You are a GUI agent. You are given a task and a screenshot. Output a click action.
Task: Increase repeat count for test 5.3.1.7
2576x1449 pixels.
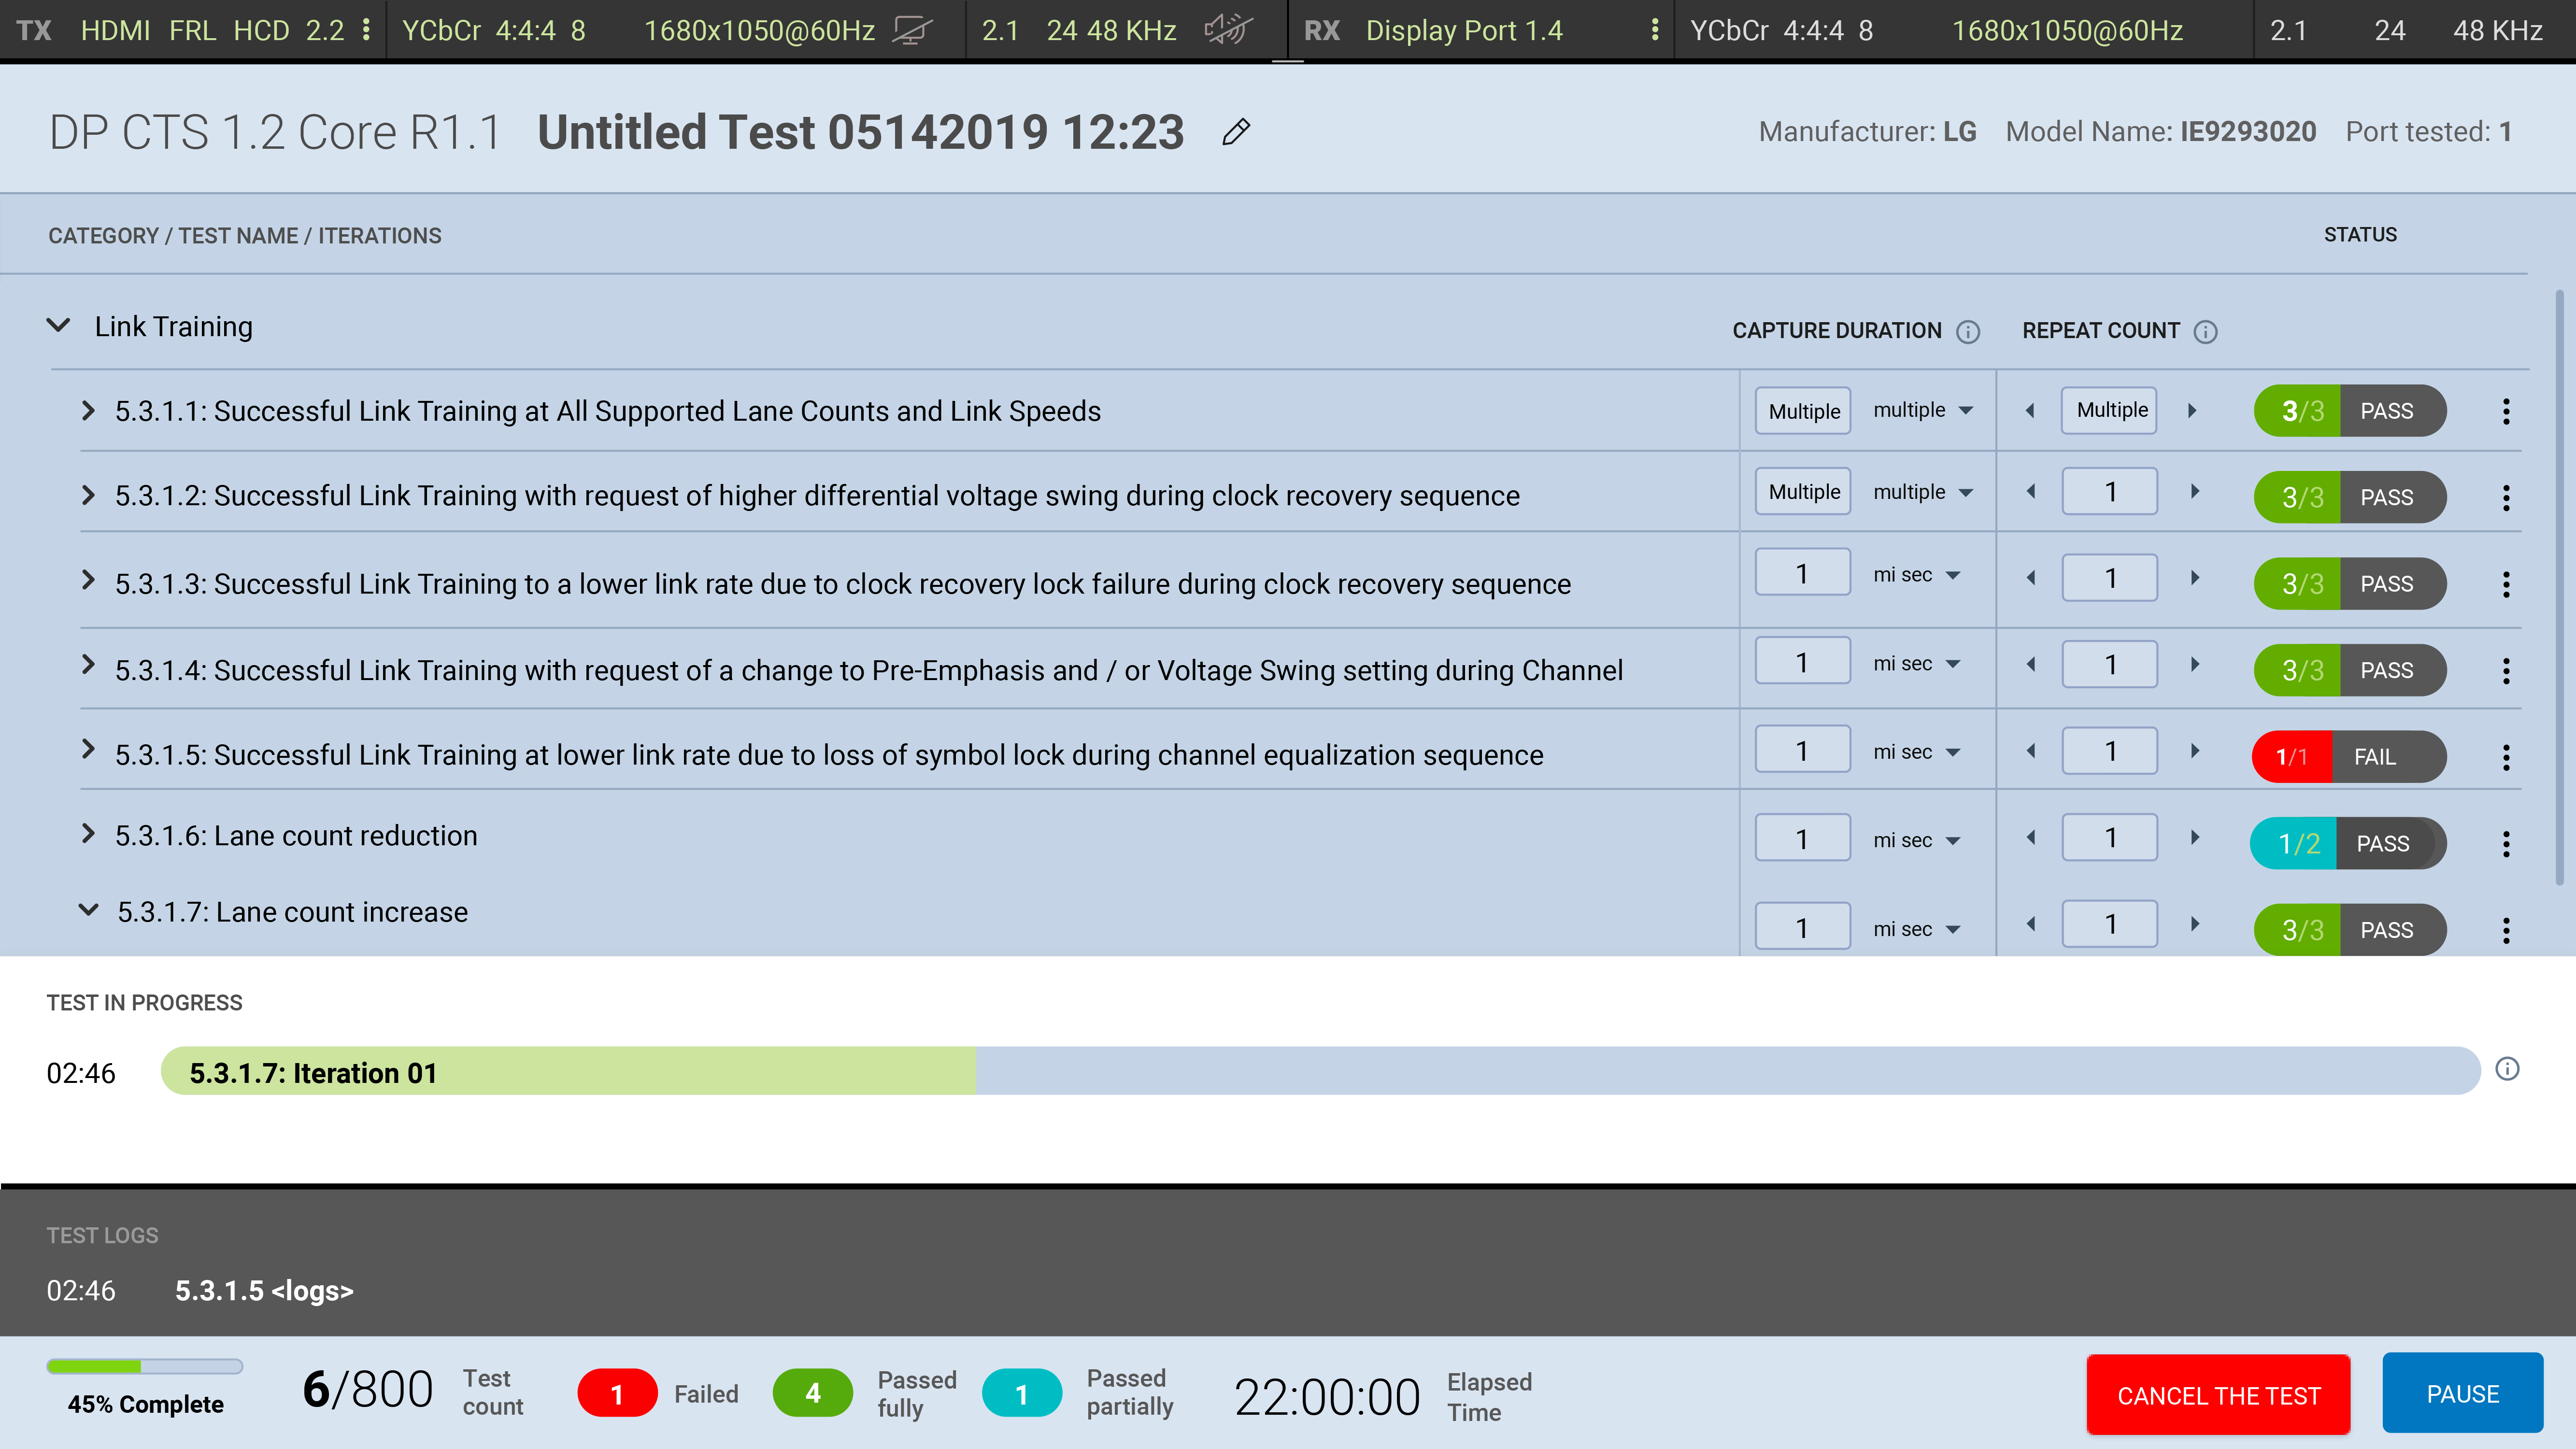(x=2195, y=923)
